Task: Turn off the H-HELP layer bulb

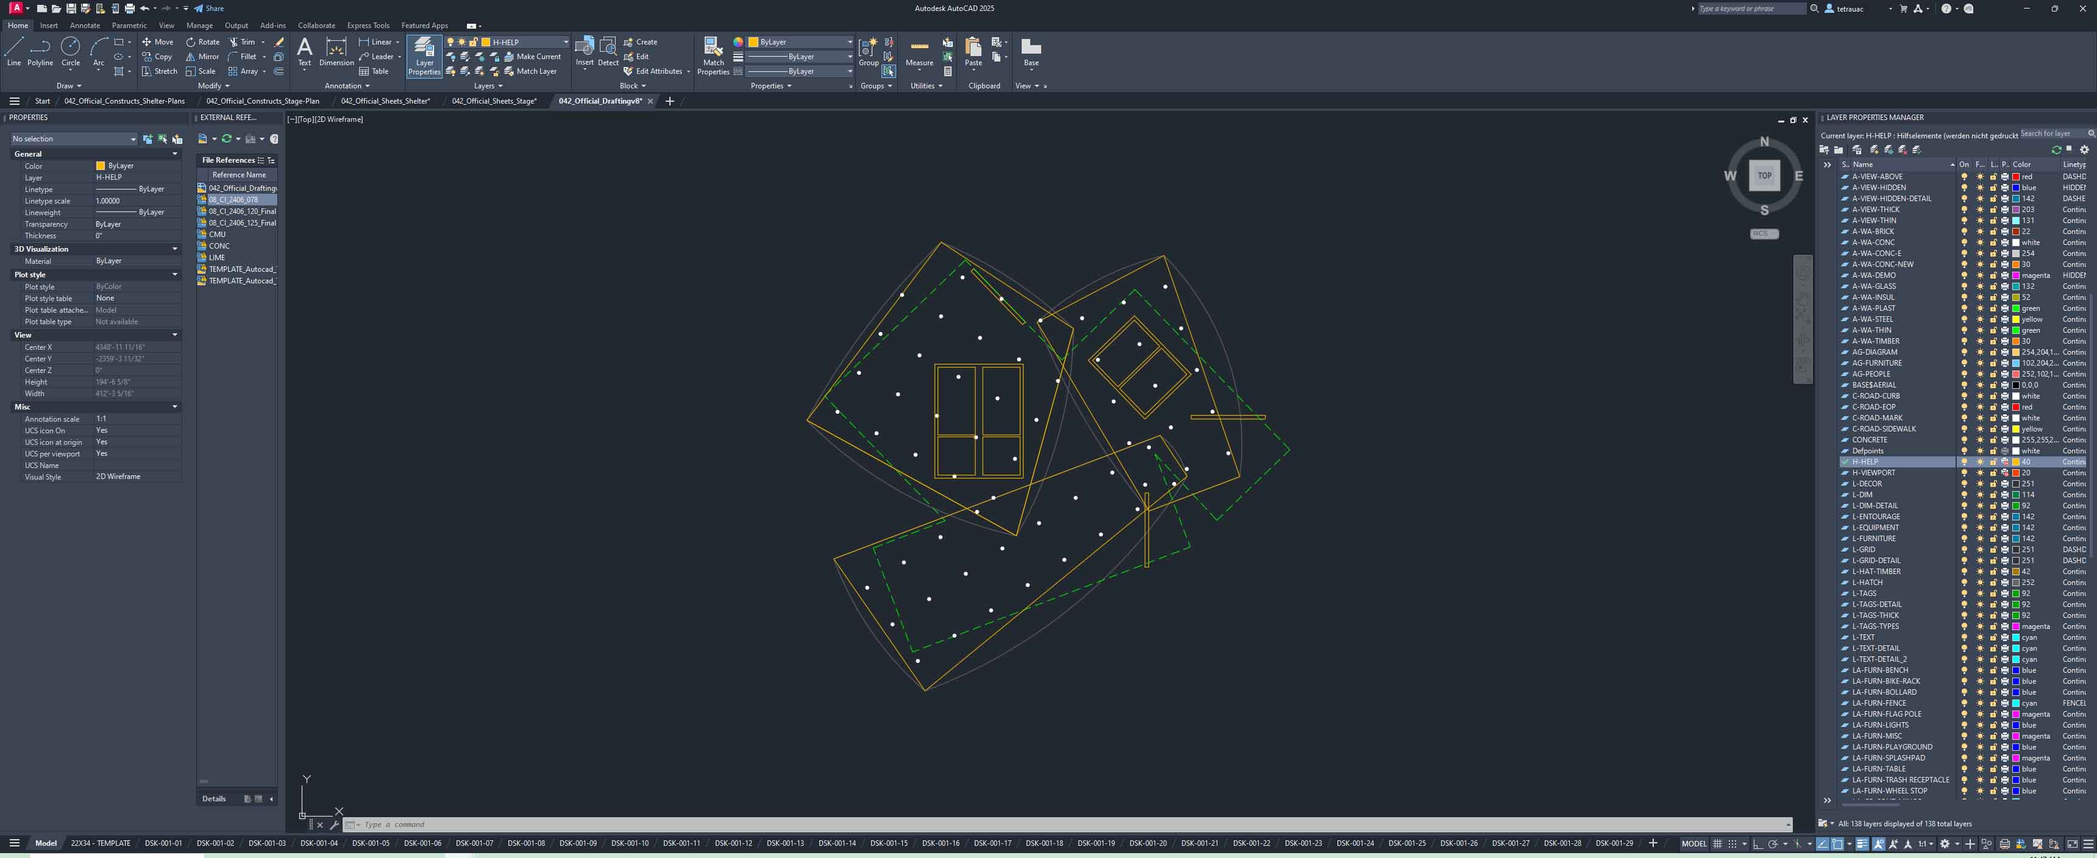Action: pyautogui.click(x=1964, y=461)
